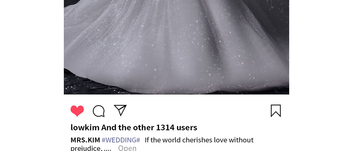The height and width of the screenshot is (151, 353).
Task: View the list of other 1314 users
Action: coord(149,127)
